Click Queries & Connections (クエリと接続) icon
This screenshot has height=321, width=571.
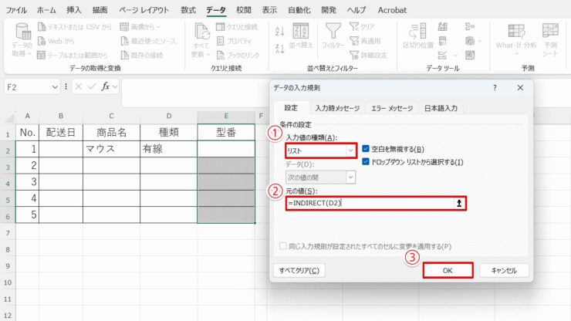(x=221, y=26)
